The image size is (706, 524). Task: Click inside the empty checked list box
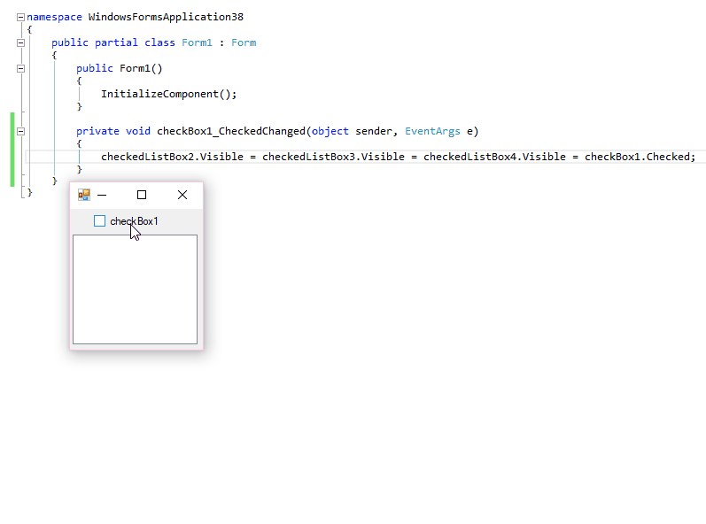(x=135, y=289)
